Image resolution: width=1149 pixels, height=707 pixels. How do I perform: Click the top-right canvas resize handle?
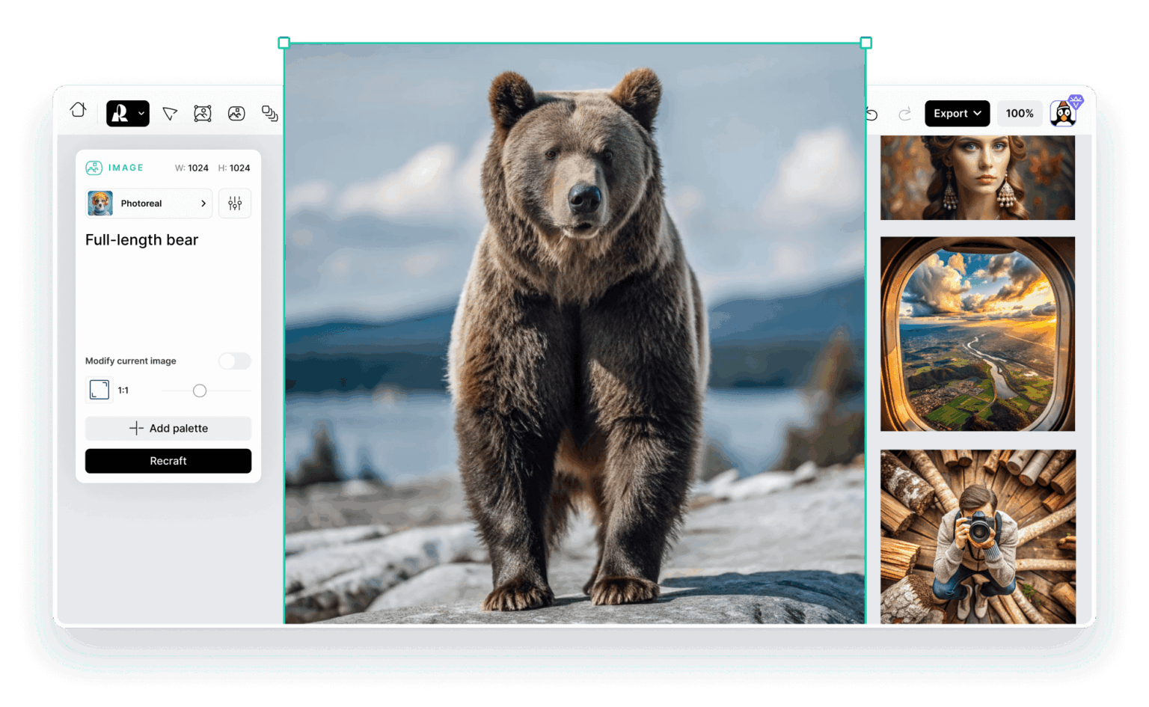pyautogui.click(x=866, y=43)
